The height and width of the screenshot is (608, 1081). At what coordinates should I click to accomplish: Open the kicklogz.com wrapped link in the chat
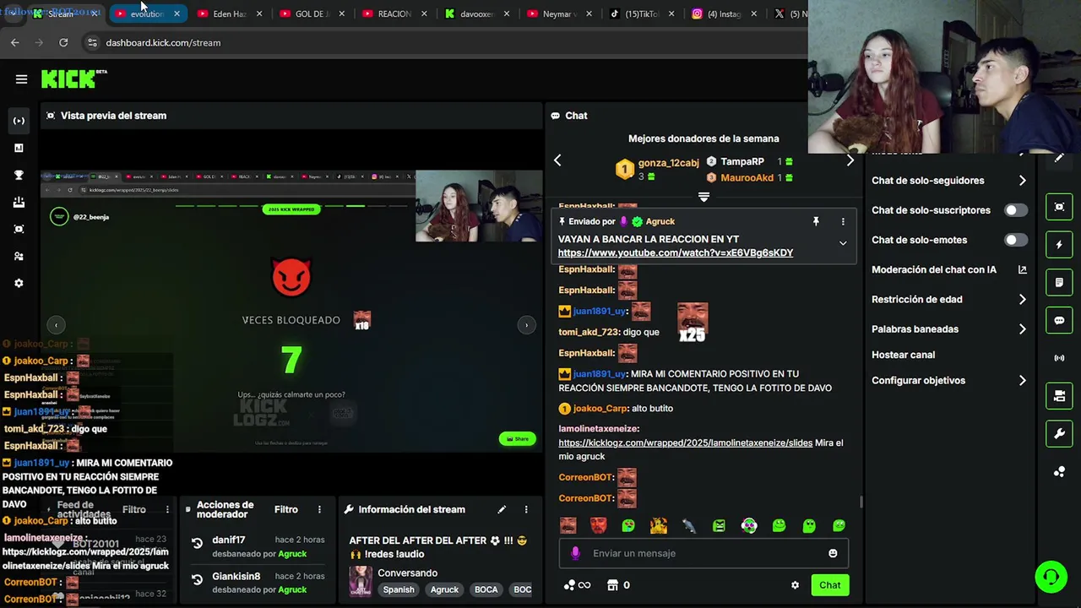tap(685, 442)
